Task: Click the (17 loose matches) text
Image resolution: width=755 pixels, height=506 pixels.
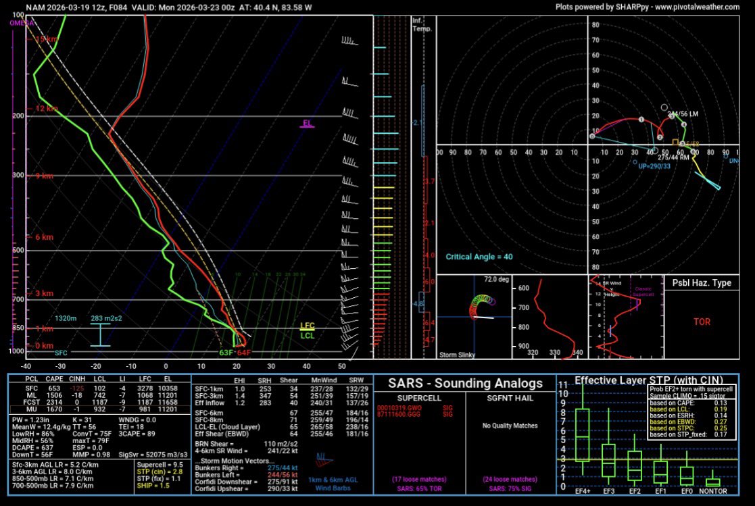Action: pos(419,480)
